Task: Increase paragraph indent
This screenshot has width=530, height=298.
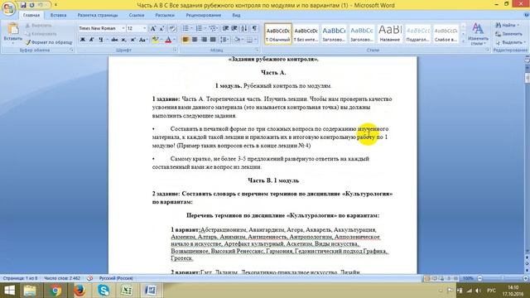Action: (234, 28)
